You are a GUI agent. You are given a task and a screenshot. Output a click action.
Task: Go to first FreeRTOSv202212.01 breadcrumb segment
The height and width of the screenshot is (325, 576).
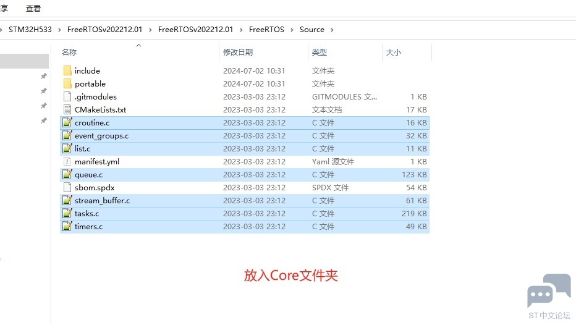104,30
